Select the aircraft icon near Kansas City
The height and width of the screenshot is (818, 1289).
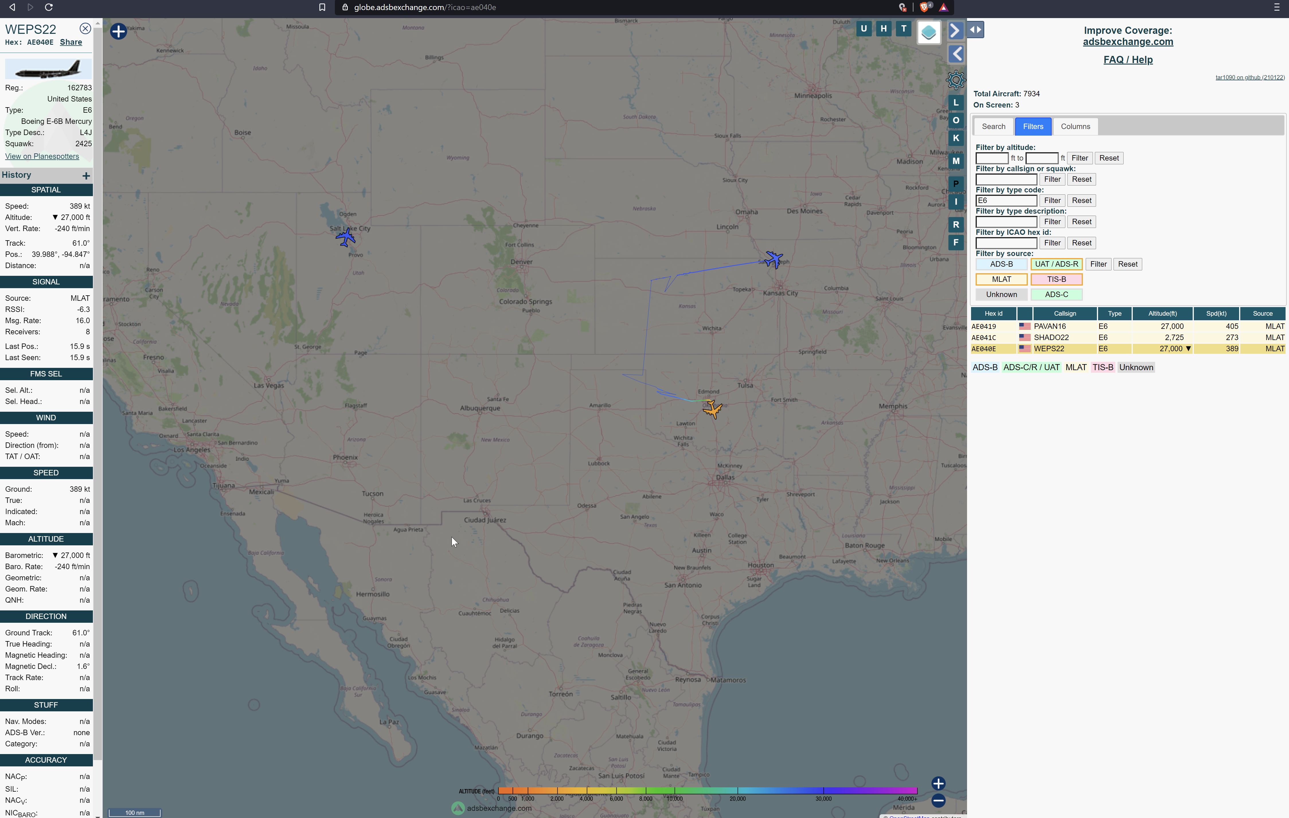click(774, 260)
